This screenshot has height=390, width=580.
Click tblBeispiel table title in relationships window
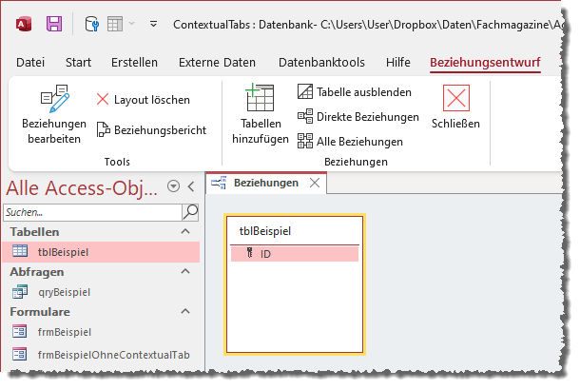pyautogui.click(x=265, y=231)
